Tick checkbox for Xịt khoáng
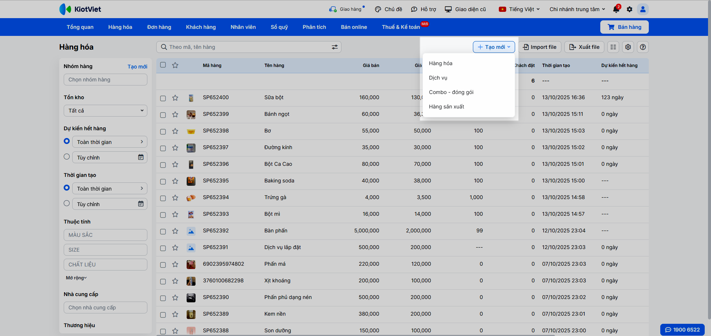Image resolution: width=711 pixels, height=336 pixels. [163, 281]
